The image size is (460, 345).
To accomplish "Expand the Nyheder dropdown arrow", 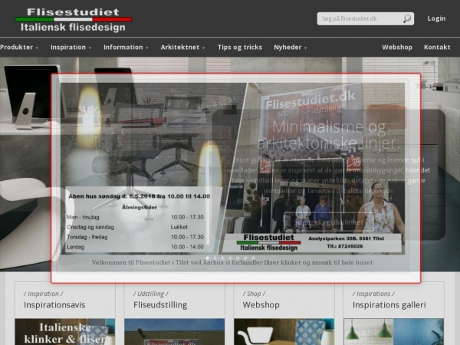I will pyautogui.click(x=305, y=48).
